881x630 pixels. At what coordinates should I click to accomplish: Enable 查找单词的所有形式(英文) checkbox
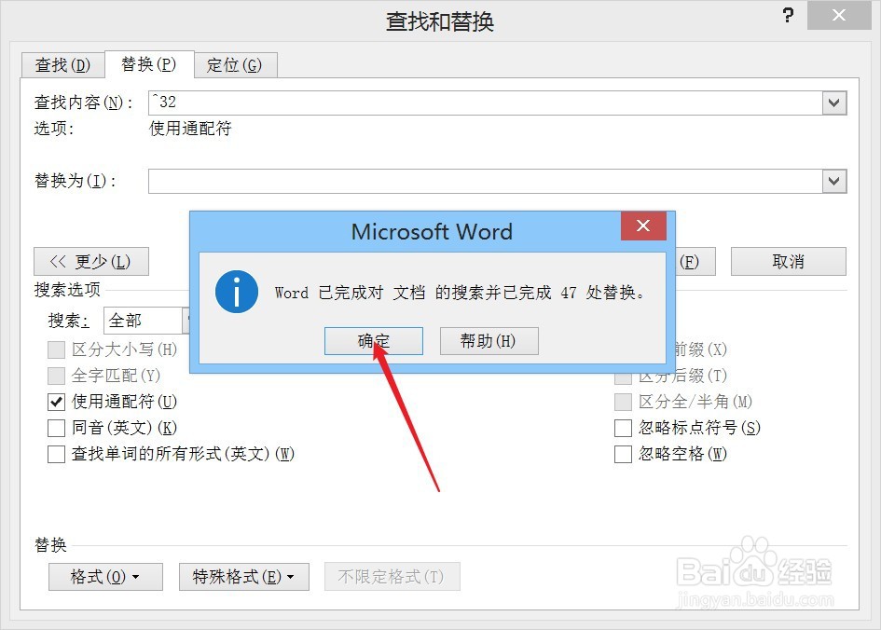click(56, 454)
